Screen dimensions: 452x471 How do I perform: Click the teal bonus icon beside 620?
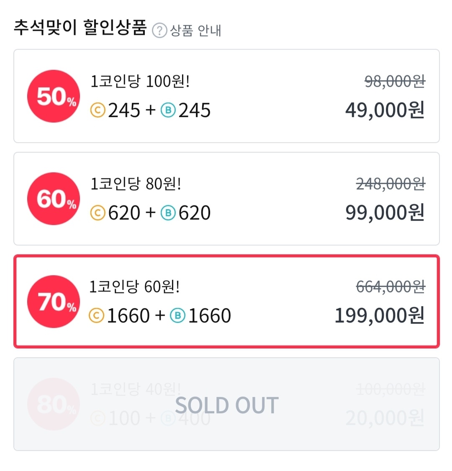click(x=168, y=212)
